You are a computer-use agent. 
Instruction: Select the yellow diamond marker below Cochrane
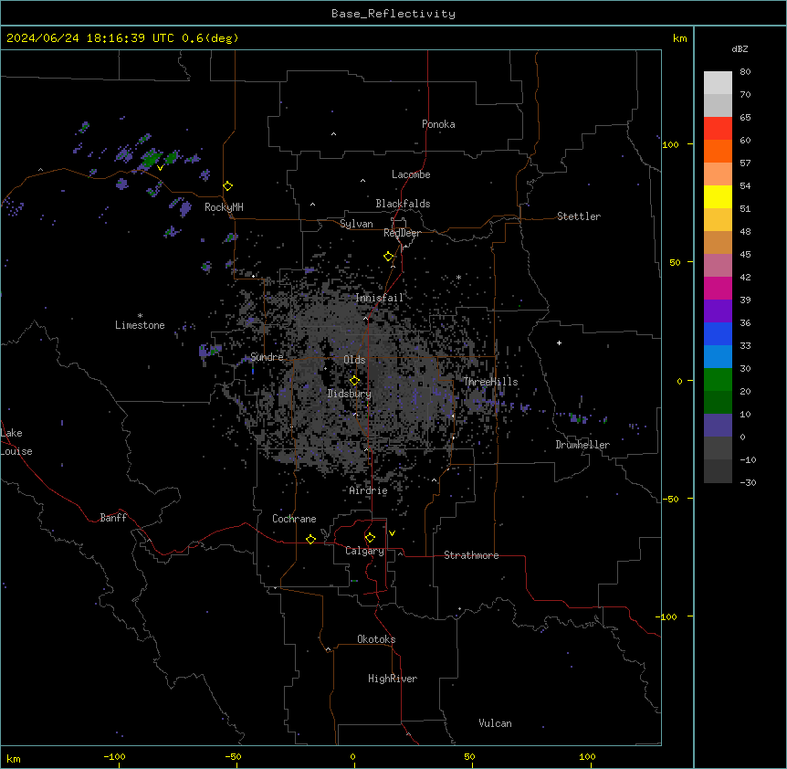[x=310, y=539]
